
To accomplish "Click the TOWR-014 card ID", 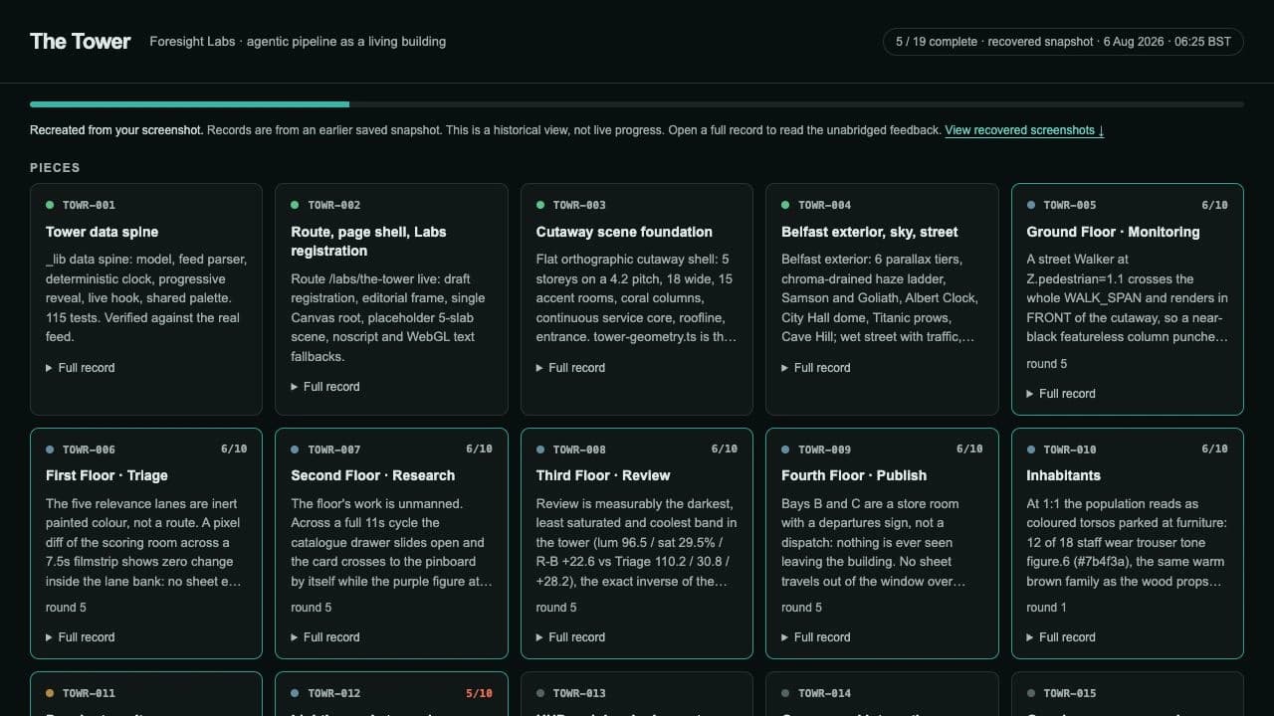I will pos(824,693).
